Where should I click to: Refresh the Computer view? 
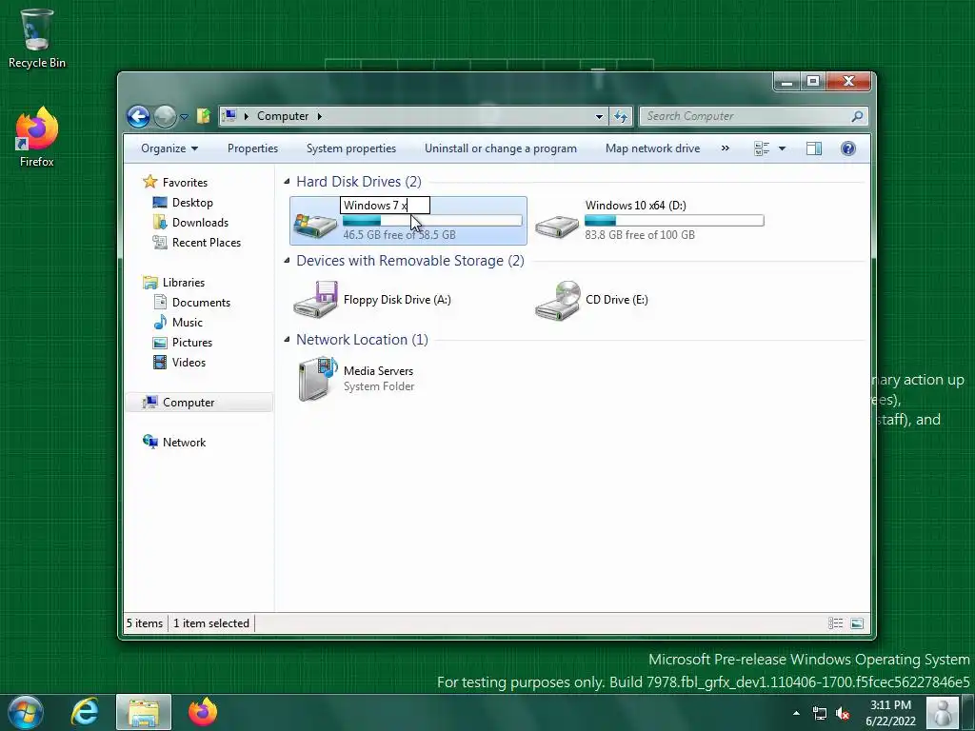click(621, 116)
